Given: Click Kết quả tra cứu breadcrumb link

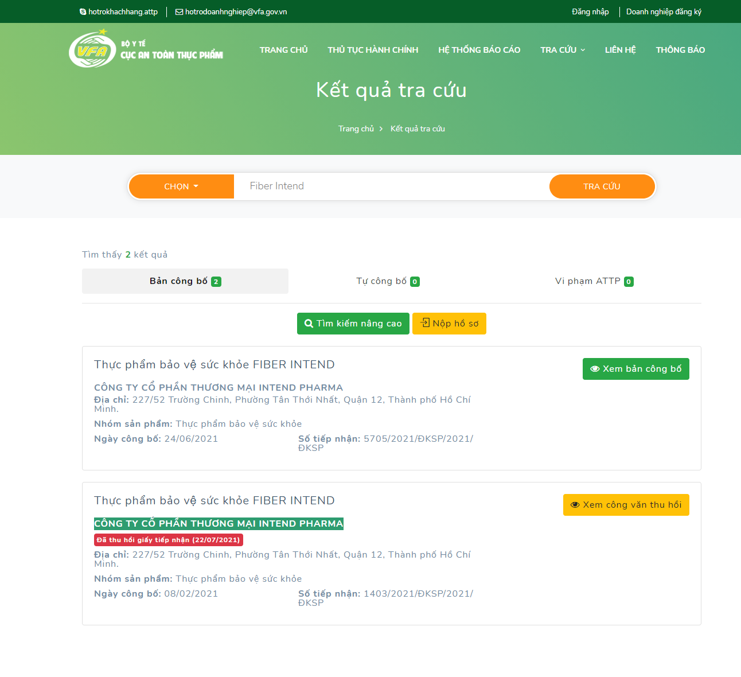Looking at the screenshot, I should click(418, 129).
